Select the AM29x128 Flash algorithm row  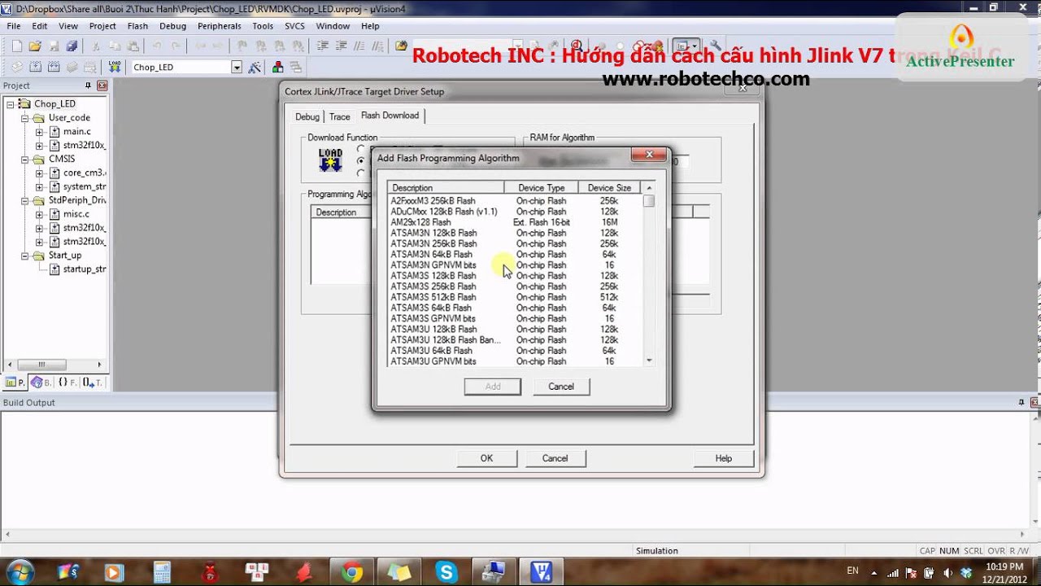point(514,222)
